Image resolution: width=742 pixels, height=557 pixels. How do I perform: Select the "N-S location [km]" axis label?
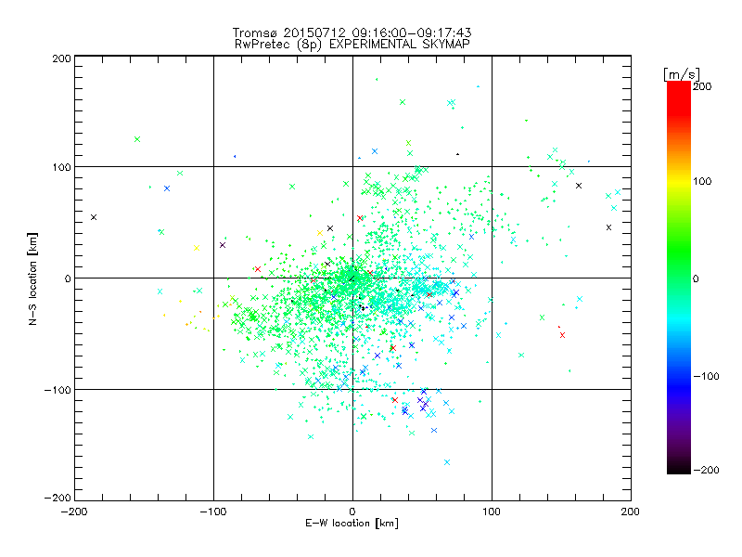[32, 278]
